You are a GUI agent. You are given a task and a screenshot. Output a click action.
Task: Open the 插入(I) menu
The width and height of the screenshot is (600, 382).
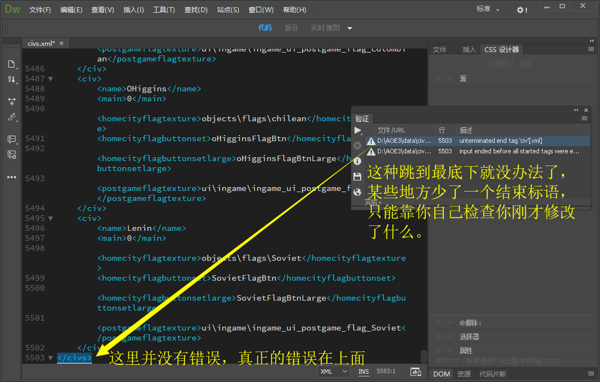click(x=134, y=10)
